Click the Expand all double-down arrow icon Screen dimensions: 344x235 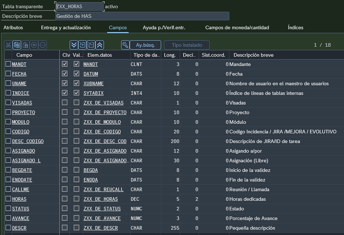(x=74, y=45)
